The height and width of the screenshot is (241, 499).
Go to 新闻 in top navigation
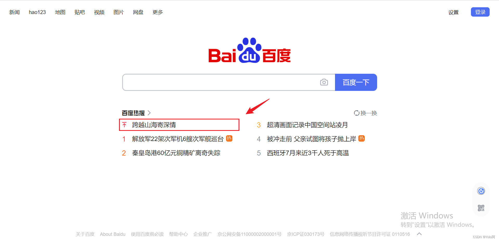click(x=14, y=12)
